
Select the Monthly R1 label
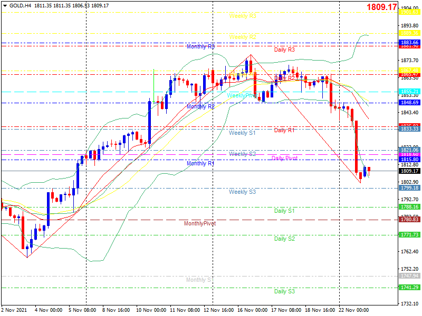pos(200,163)
